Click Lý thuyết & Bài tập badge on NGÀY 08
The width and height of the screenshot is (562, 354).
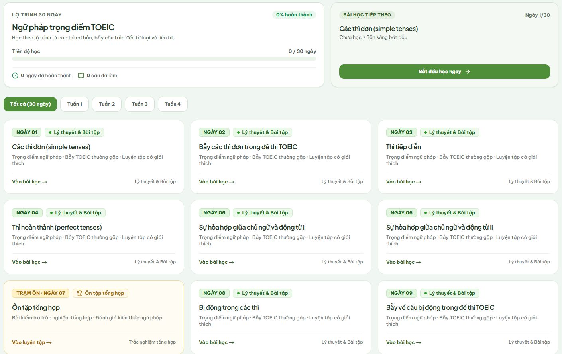[263, 293]
